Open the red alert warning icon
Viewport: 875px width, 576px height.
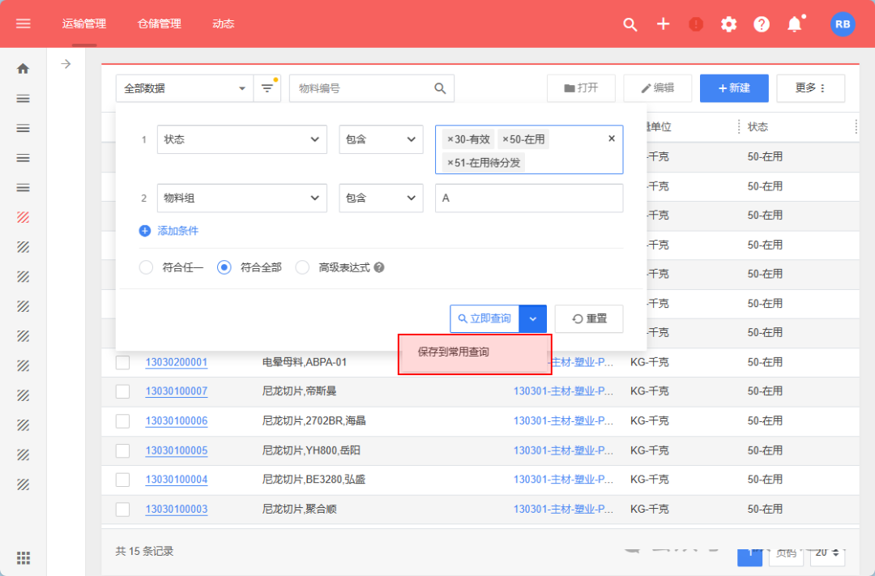[x=696, y=24]
